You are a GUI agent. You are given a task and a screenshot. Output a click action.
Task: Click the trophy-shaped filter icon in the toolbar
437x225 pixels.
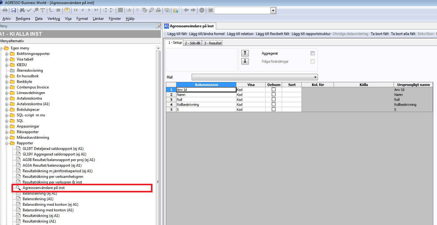(x=43, y=10)
